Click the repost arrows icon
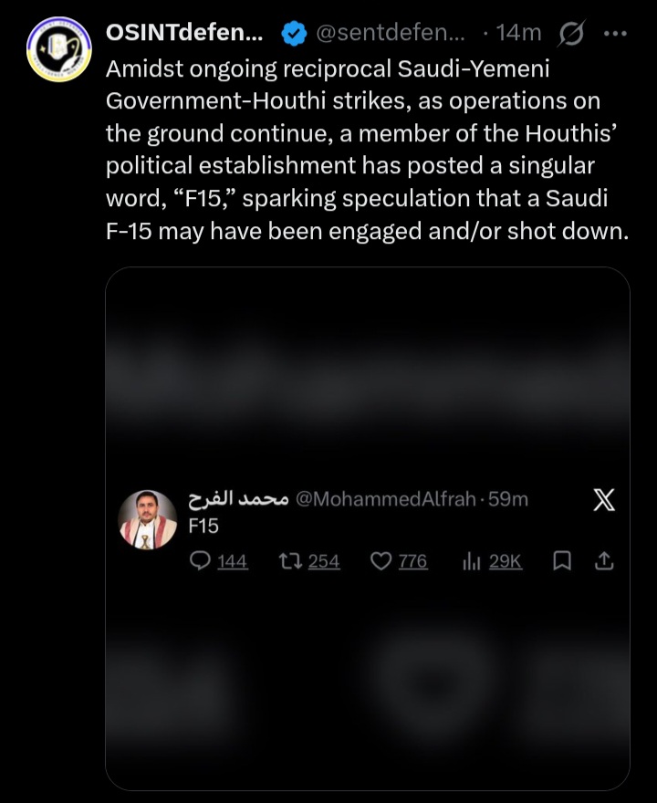This screenshot has width=657, height=803. click(x=290, y=561)
